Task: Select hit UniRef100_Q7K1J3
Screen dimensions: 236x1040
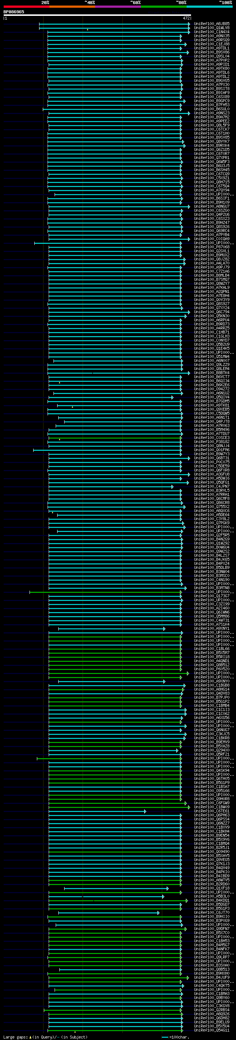Action: (x=212, y=864)
